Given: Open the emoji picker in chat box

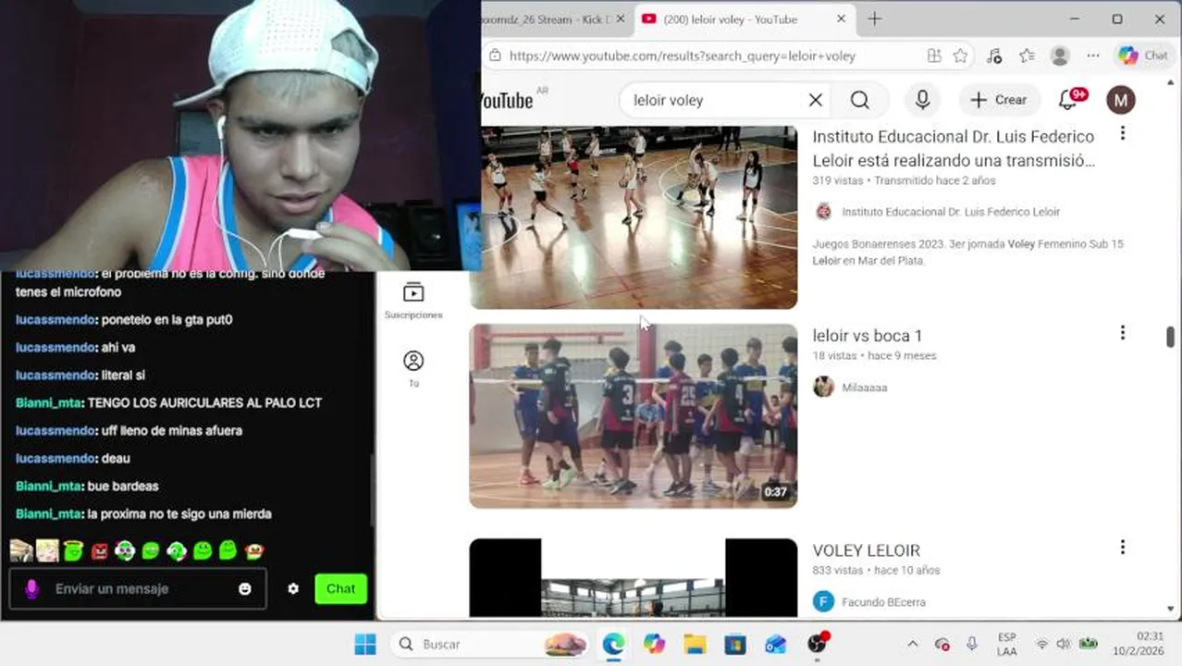Looking at the screenshot, I should (x=245, y=588).
